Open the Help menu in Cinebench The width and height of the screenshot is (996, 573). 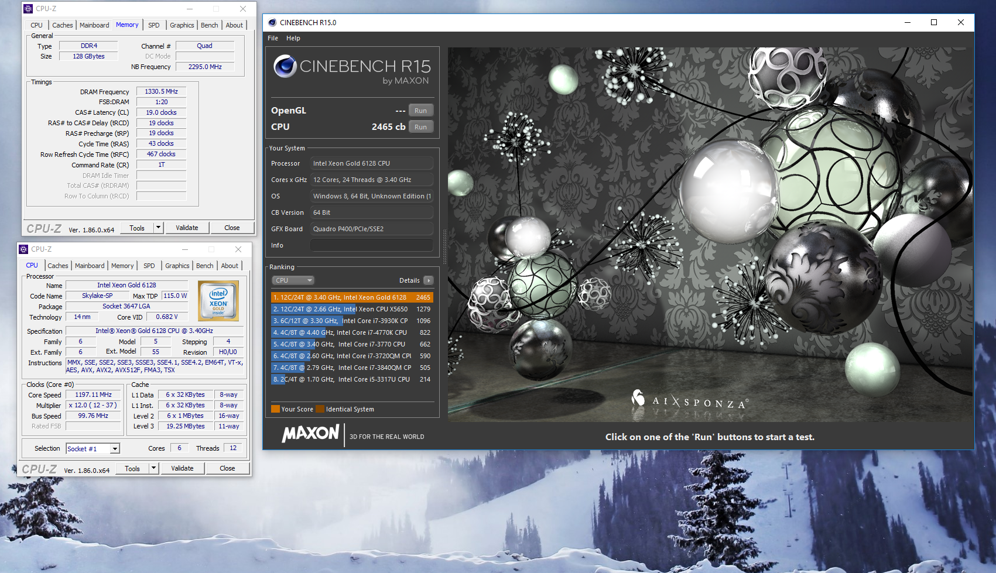[293, 38]
